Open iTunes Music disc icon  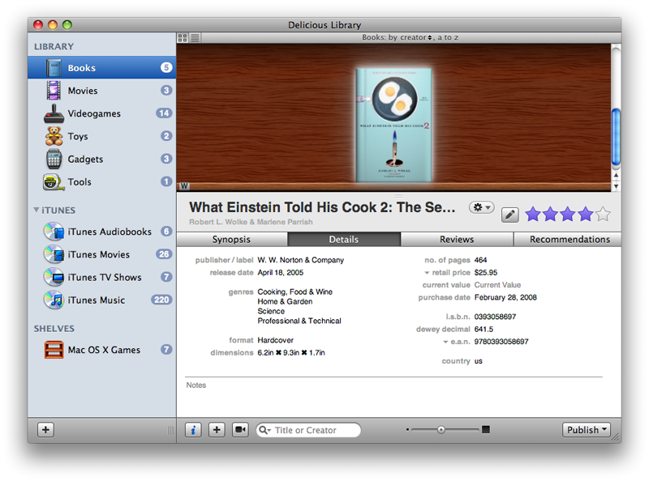point(54,300)
